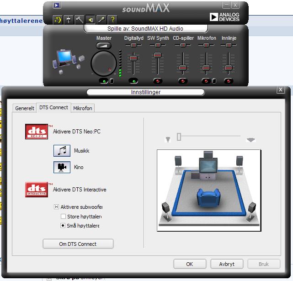Switch to the DTS Connect tab
The image size is (293, 281).
point(53,108)
